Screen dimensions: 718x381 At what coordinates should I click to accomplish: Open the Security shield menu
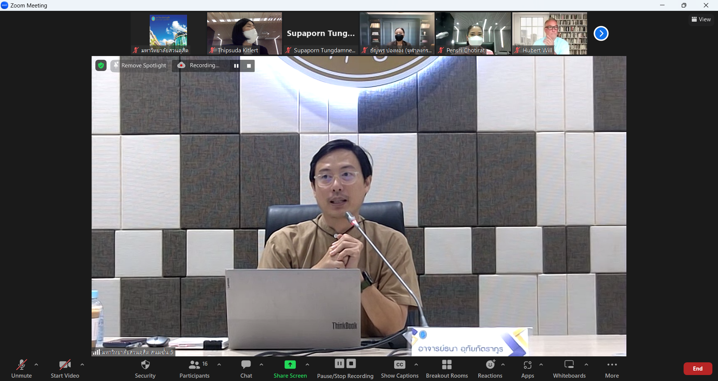[145, 369]
